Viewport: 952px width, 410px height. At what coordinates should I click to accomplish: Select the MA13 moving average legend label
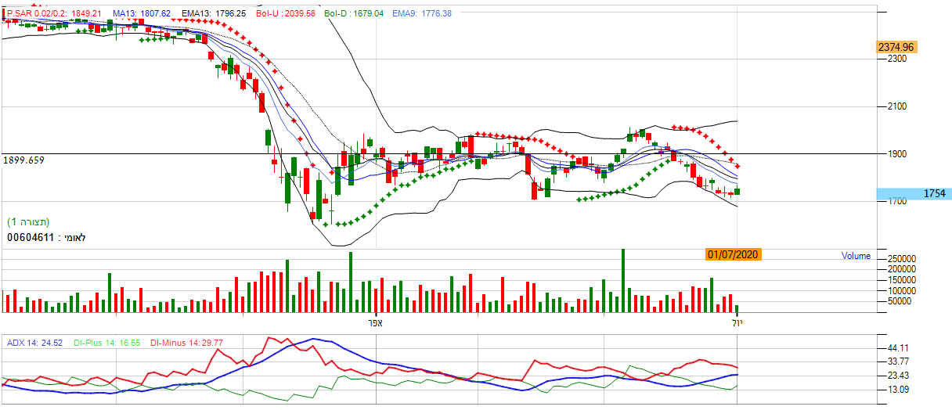[x=142, y=14]
